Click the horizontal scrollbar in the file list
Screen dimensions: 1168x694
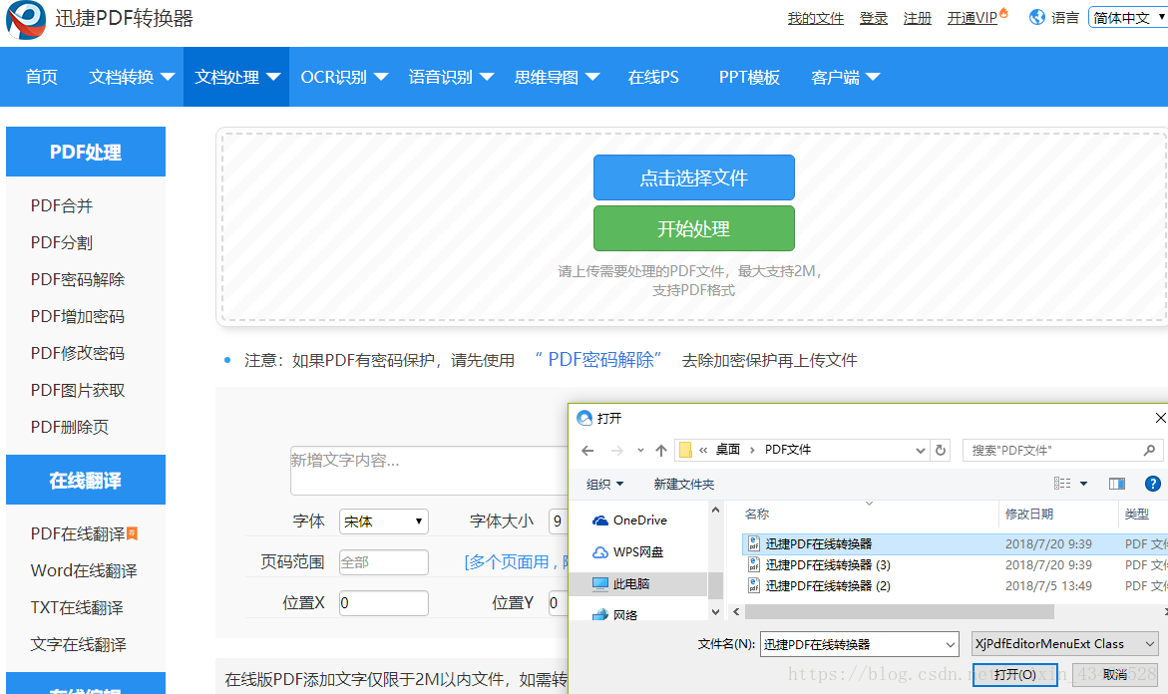point(900,611)
